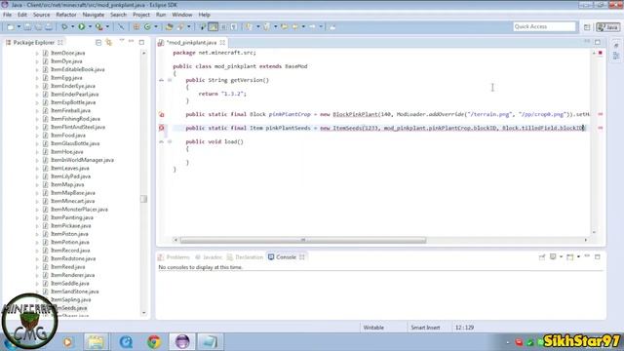Viewport: 624px width, 351px height.
Task: Open the Window menu
Action: [182, 15]
